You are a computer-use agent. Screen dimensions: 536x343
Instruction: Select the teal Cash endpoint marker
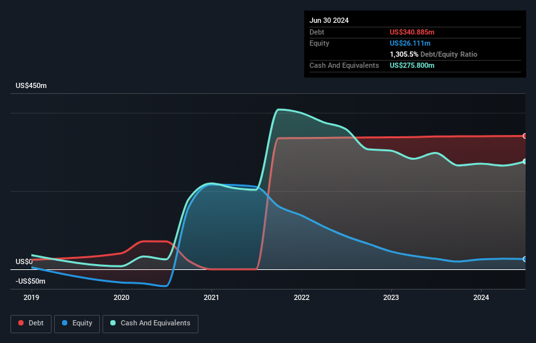[x=525, y=162]
